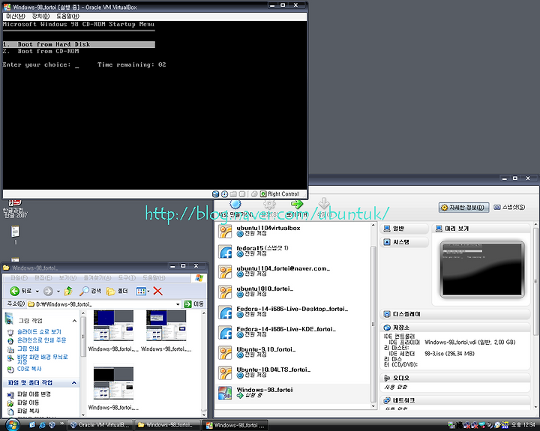Select the ubuntu1010_fortoi_ machine entry

click(292, 292)
